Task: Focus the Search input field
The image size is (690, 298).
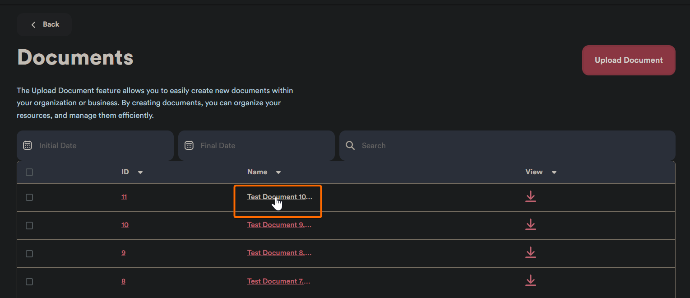Action: (x=514, y=145)
